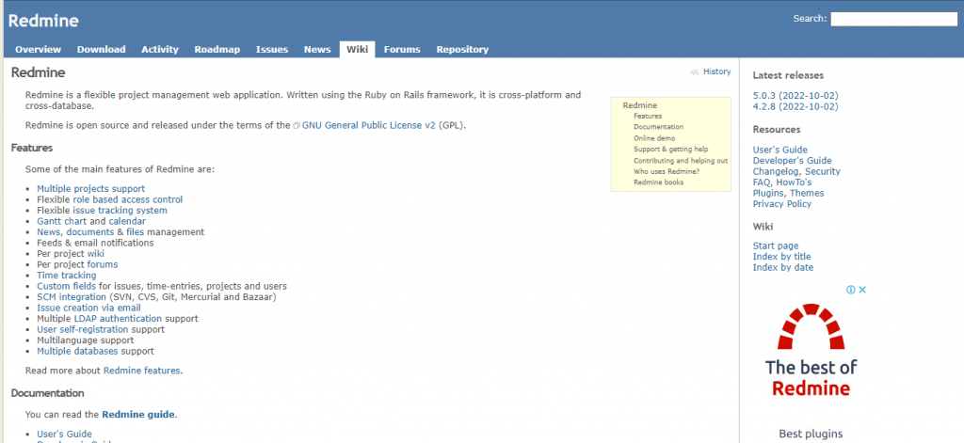Open the Download tab
This screenshot has width=964, height=443.
tap(102, 50)
